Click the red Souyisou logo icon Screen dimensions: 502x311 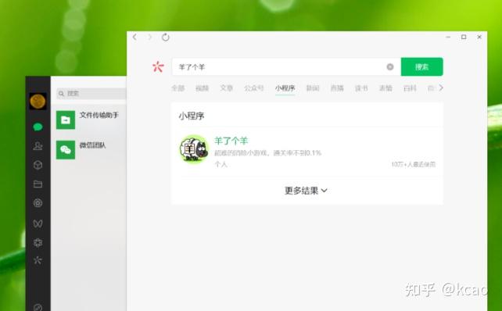[158, 66]
